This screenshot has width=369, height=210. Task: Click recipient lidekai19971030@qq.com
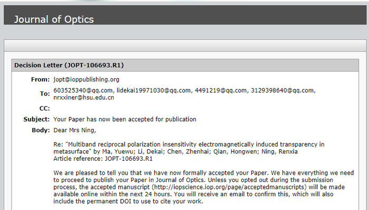154,90
